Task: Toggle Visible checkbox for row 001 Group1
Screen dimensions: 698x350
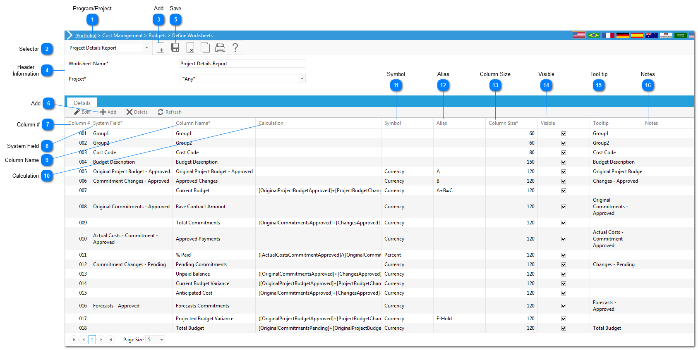Action: point(564,133)
